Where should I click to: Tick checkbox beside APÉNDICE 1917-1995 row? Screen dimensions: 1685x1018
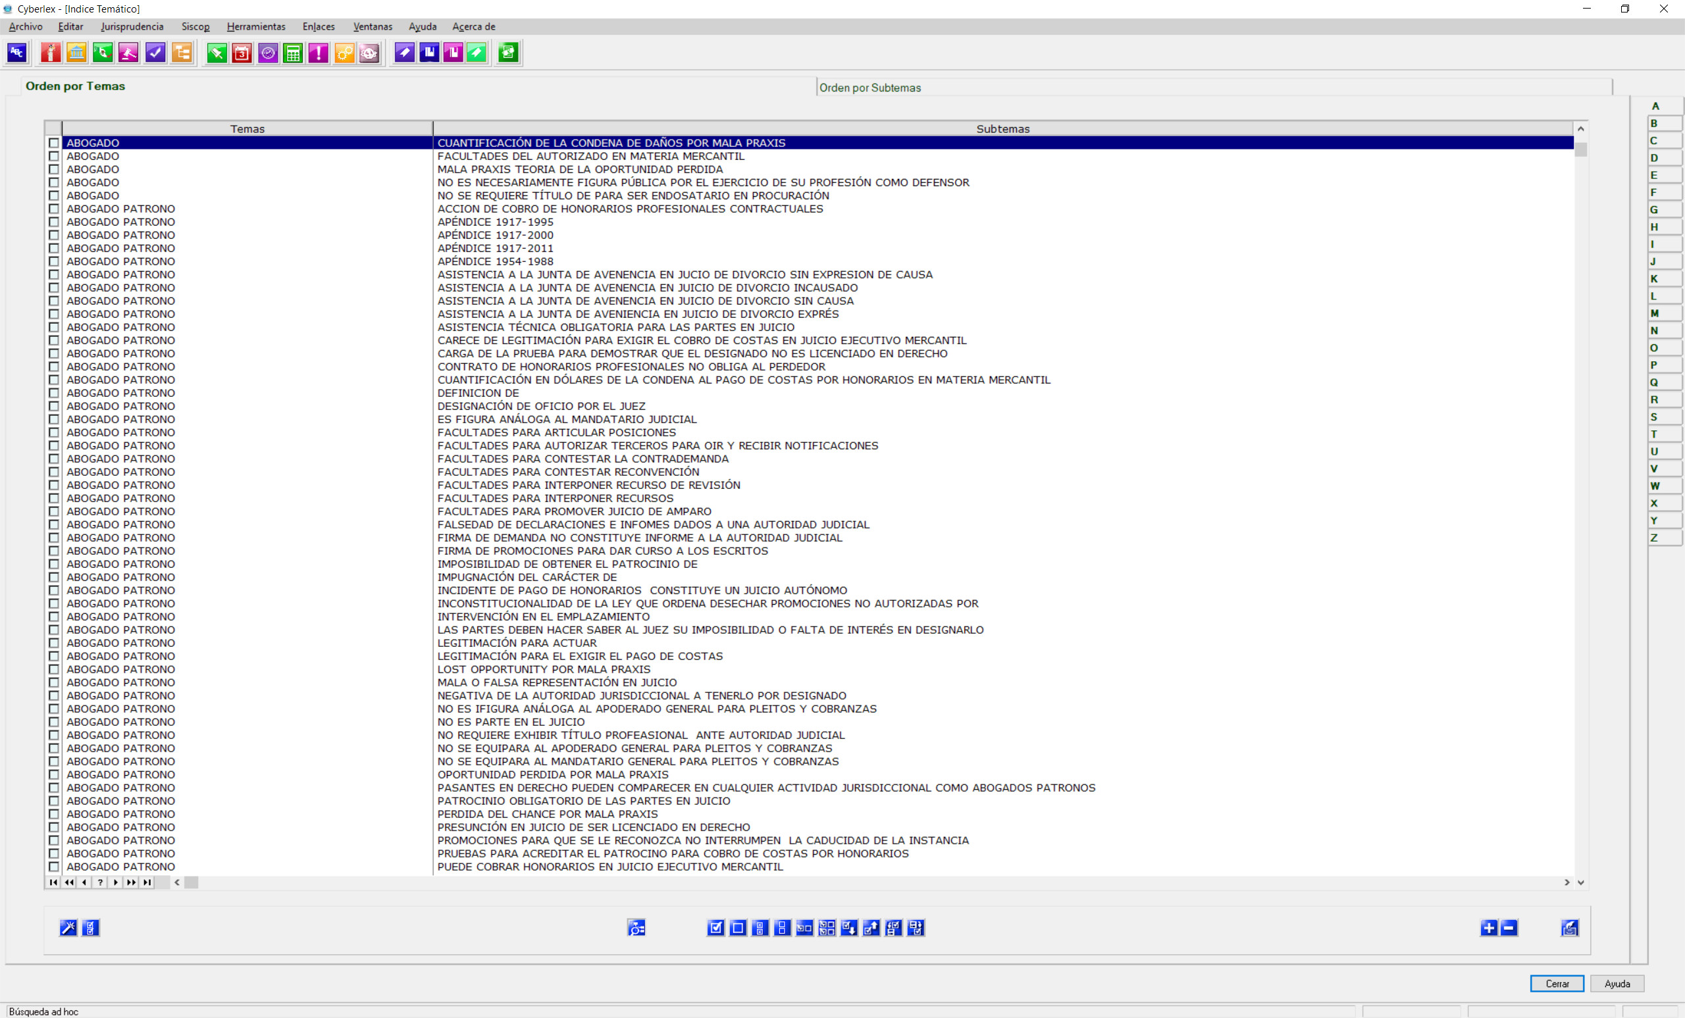(x=54, y=222)
